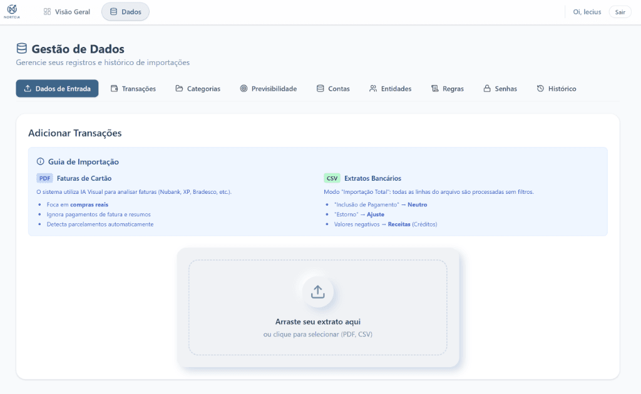Click the Norteia logo icon

click(12, 11)
